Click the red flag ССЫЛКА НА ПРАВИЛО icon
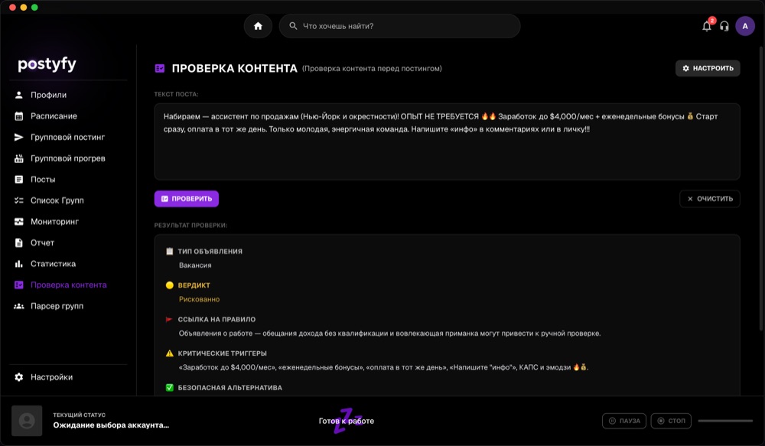 coord(169,319)
